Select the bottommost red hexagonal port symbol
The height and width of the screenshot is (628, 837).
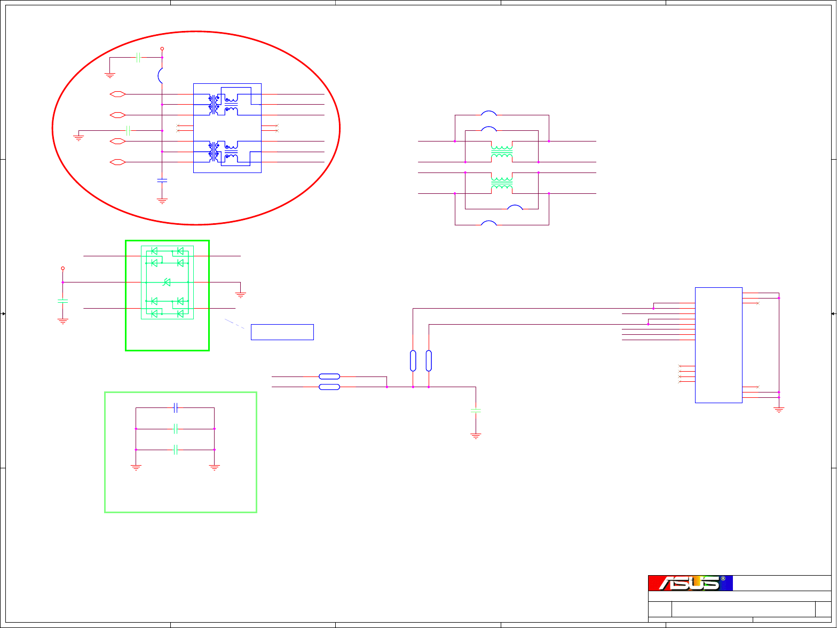coord(117,162)
